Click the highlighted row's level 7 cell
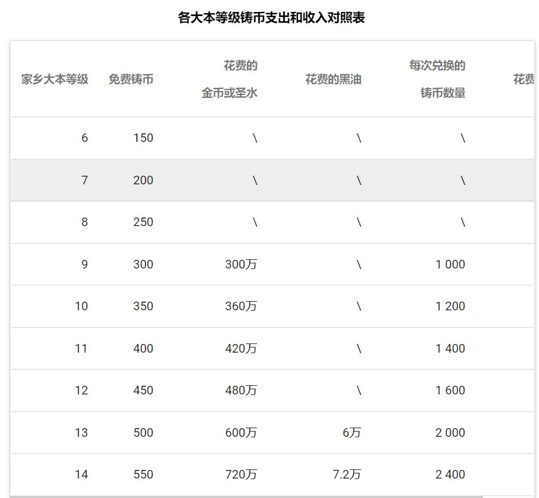 (x=84, y=180)
